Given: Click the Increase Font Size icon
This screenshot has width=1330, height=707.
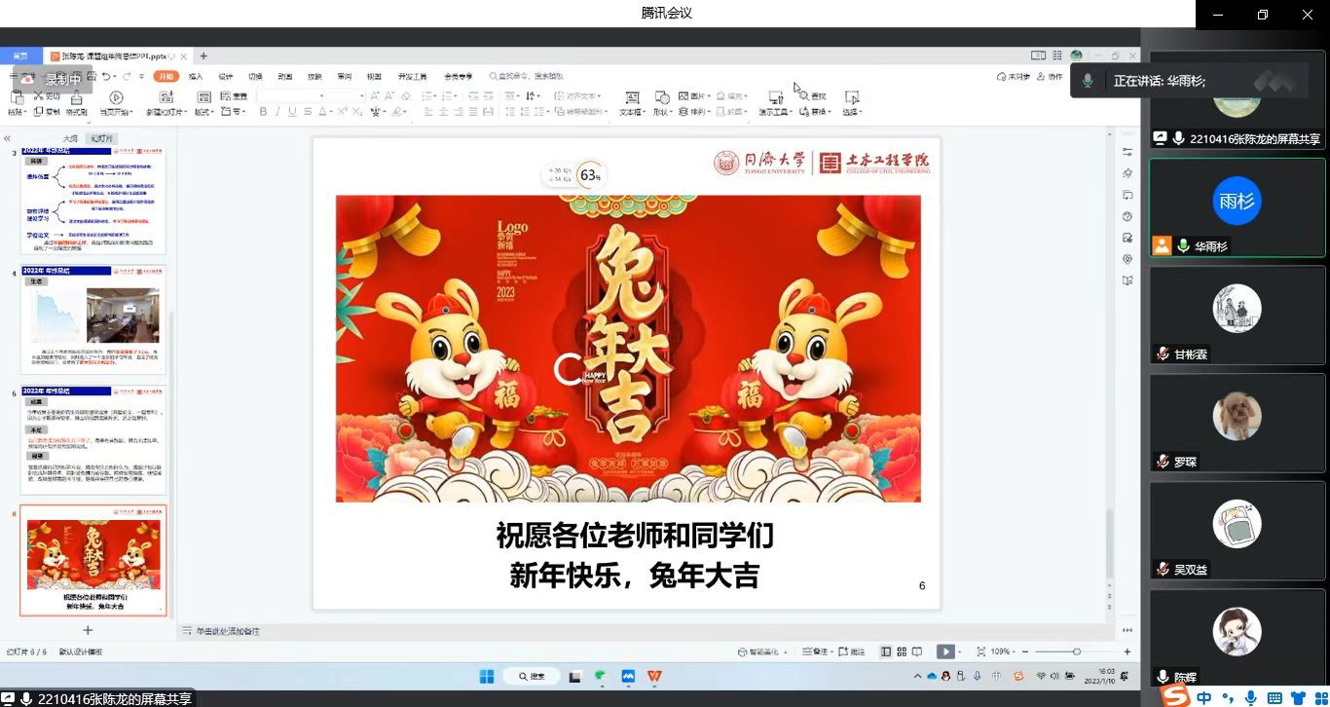Looking at the screenshot, I should point(376,96).
